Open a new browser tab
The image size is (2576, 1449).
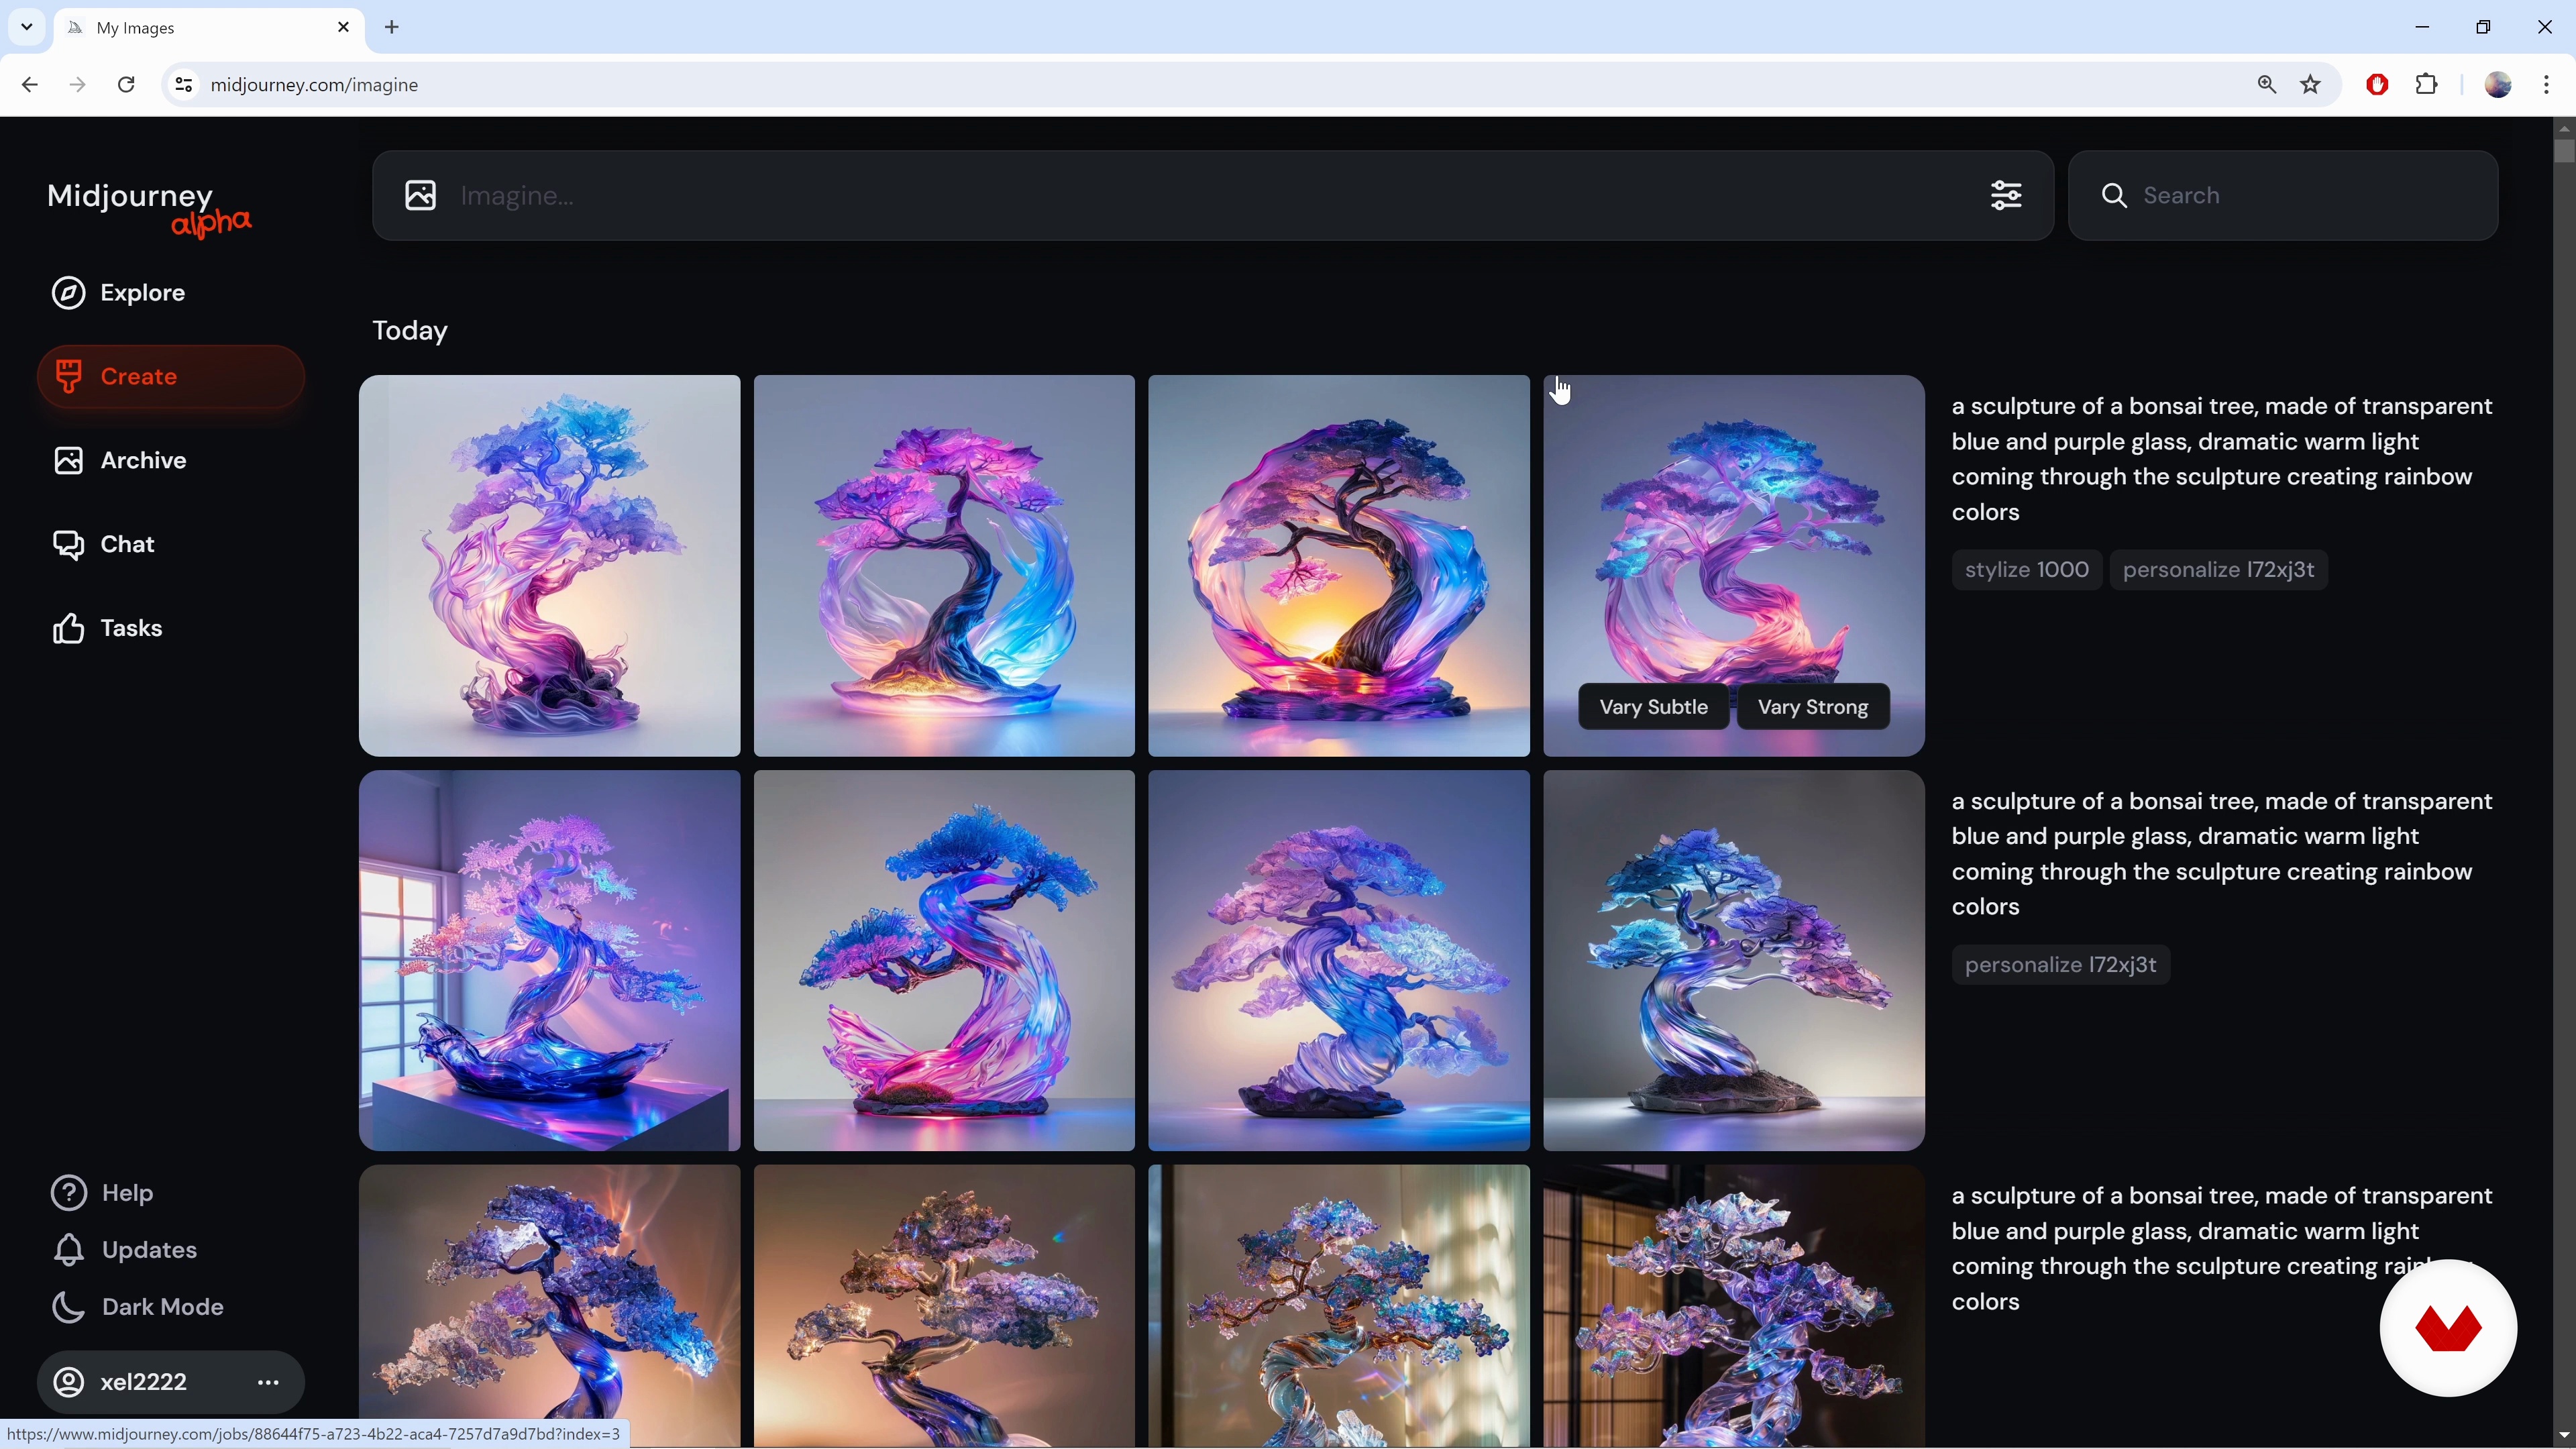click(x=393, y=28)
